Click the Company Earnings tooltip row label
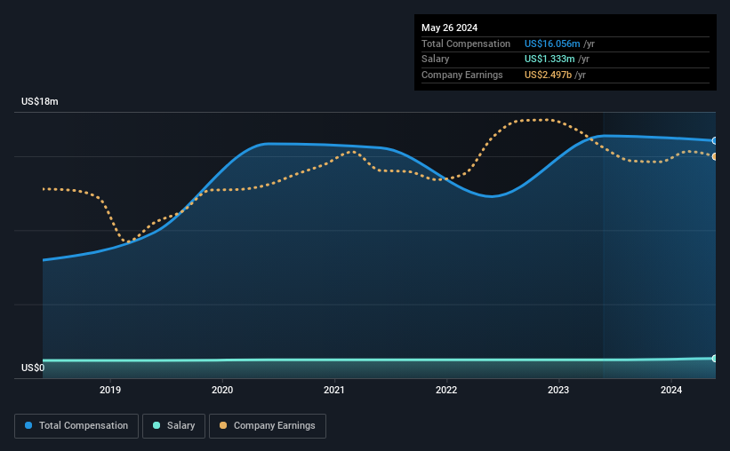Image resolution: width=730 pixels, height=451 pixels. coord(461,75)
